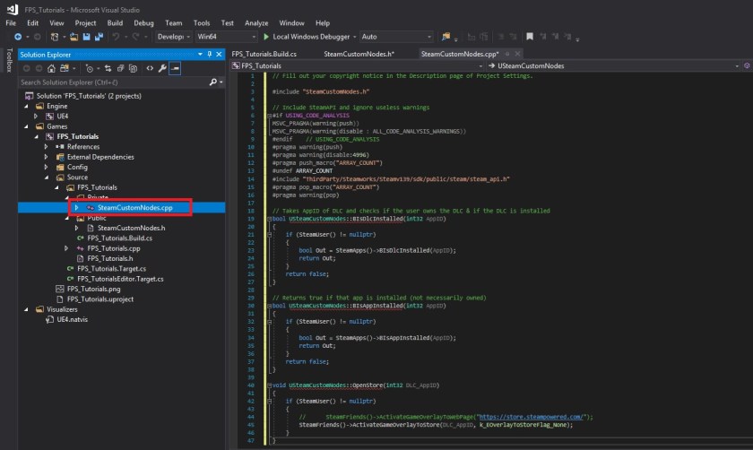
Task: Click the Save All toolbar icon
Action: 99,37
